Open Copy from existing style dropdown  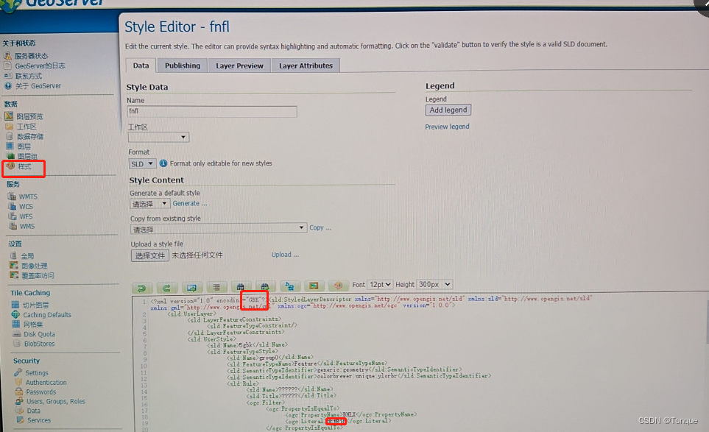(219, 229)
